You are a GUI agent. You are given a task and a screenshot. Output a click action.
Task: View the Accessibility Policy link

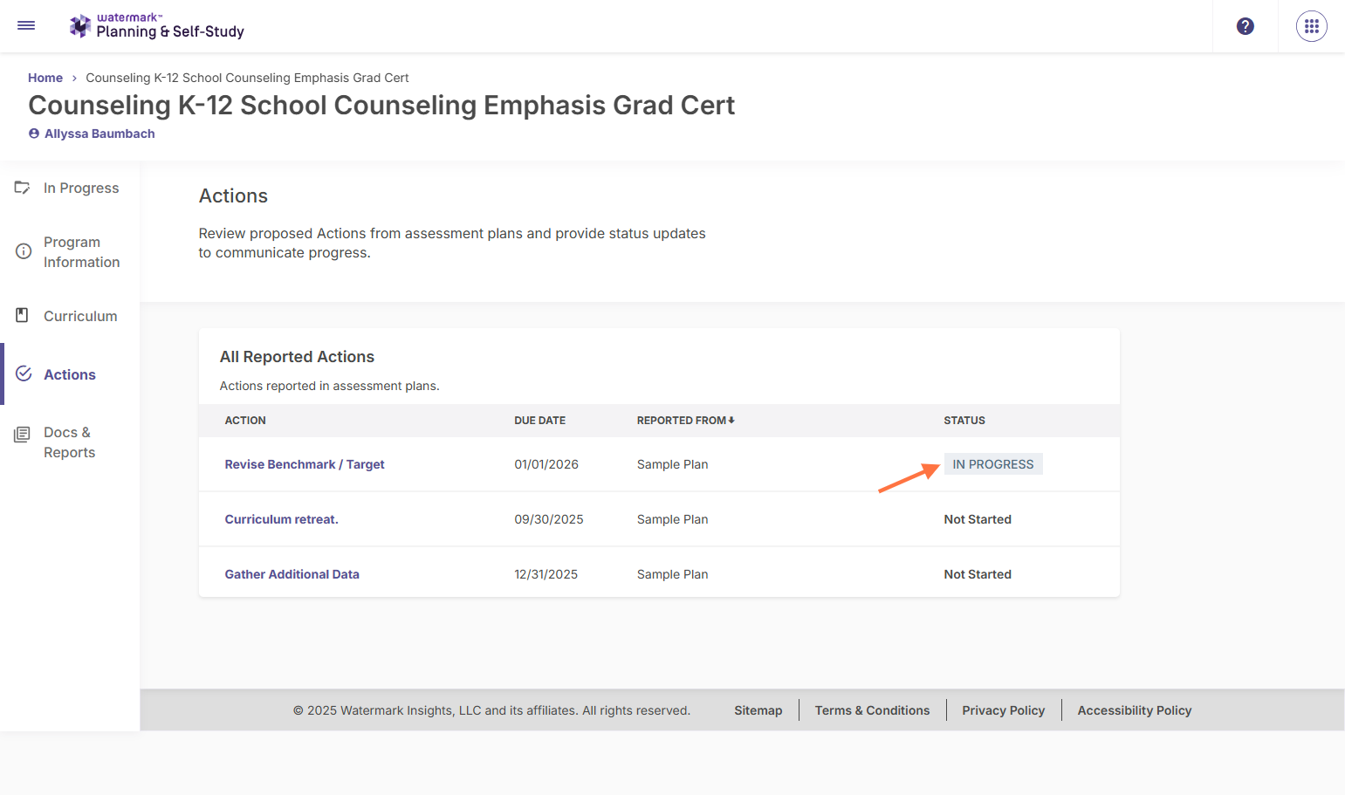(x=1135, y=710)
